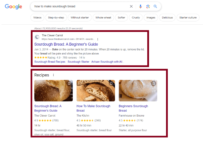
Task: Filter results by Step-by-step
Action: tap(56, 18)
